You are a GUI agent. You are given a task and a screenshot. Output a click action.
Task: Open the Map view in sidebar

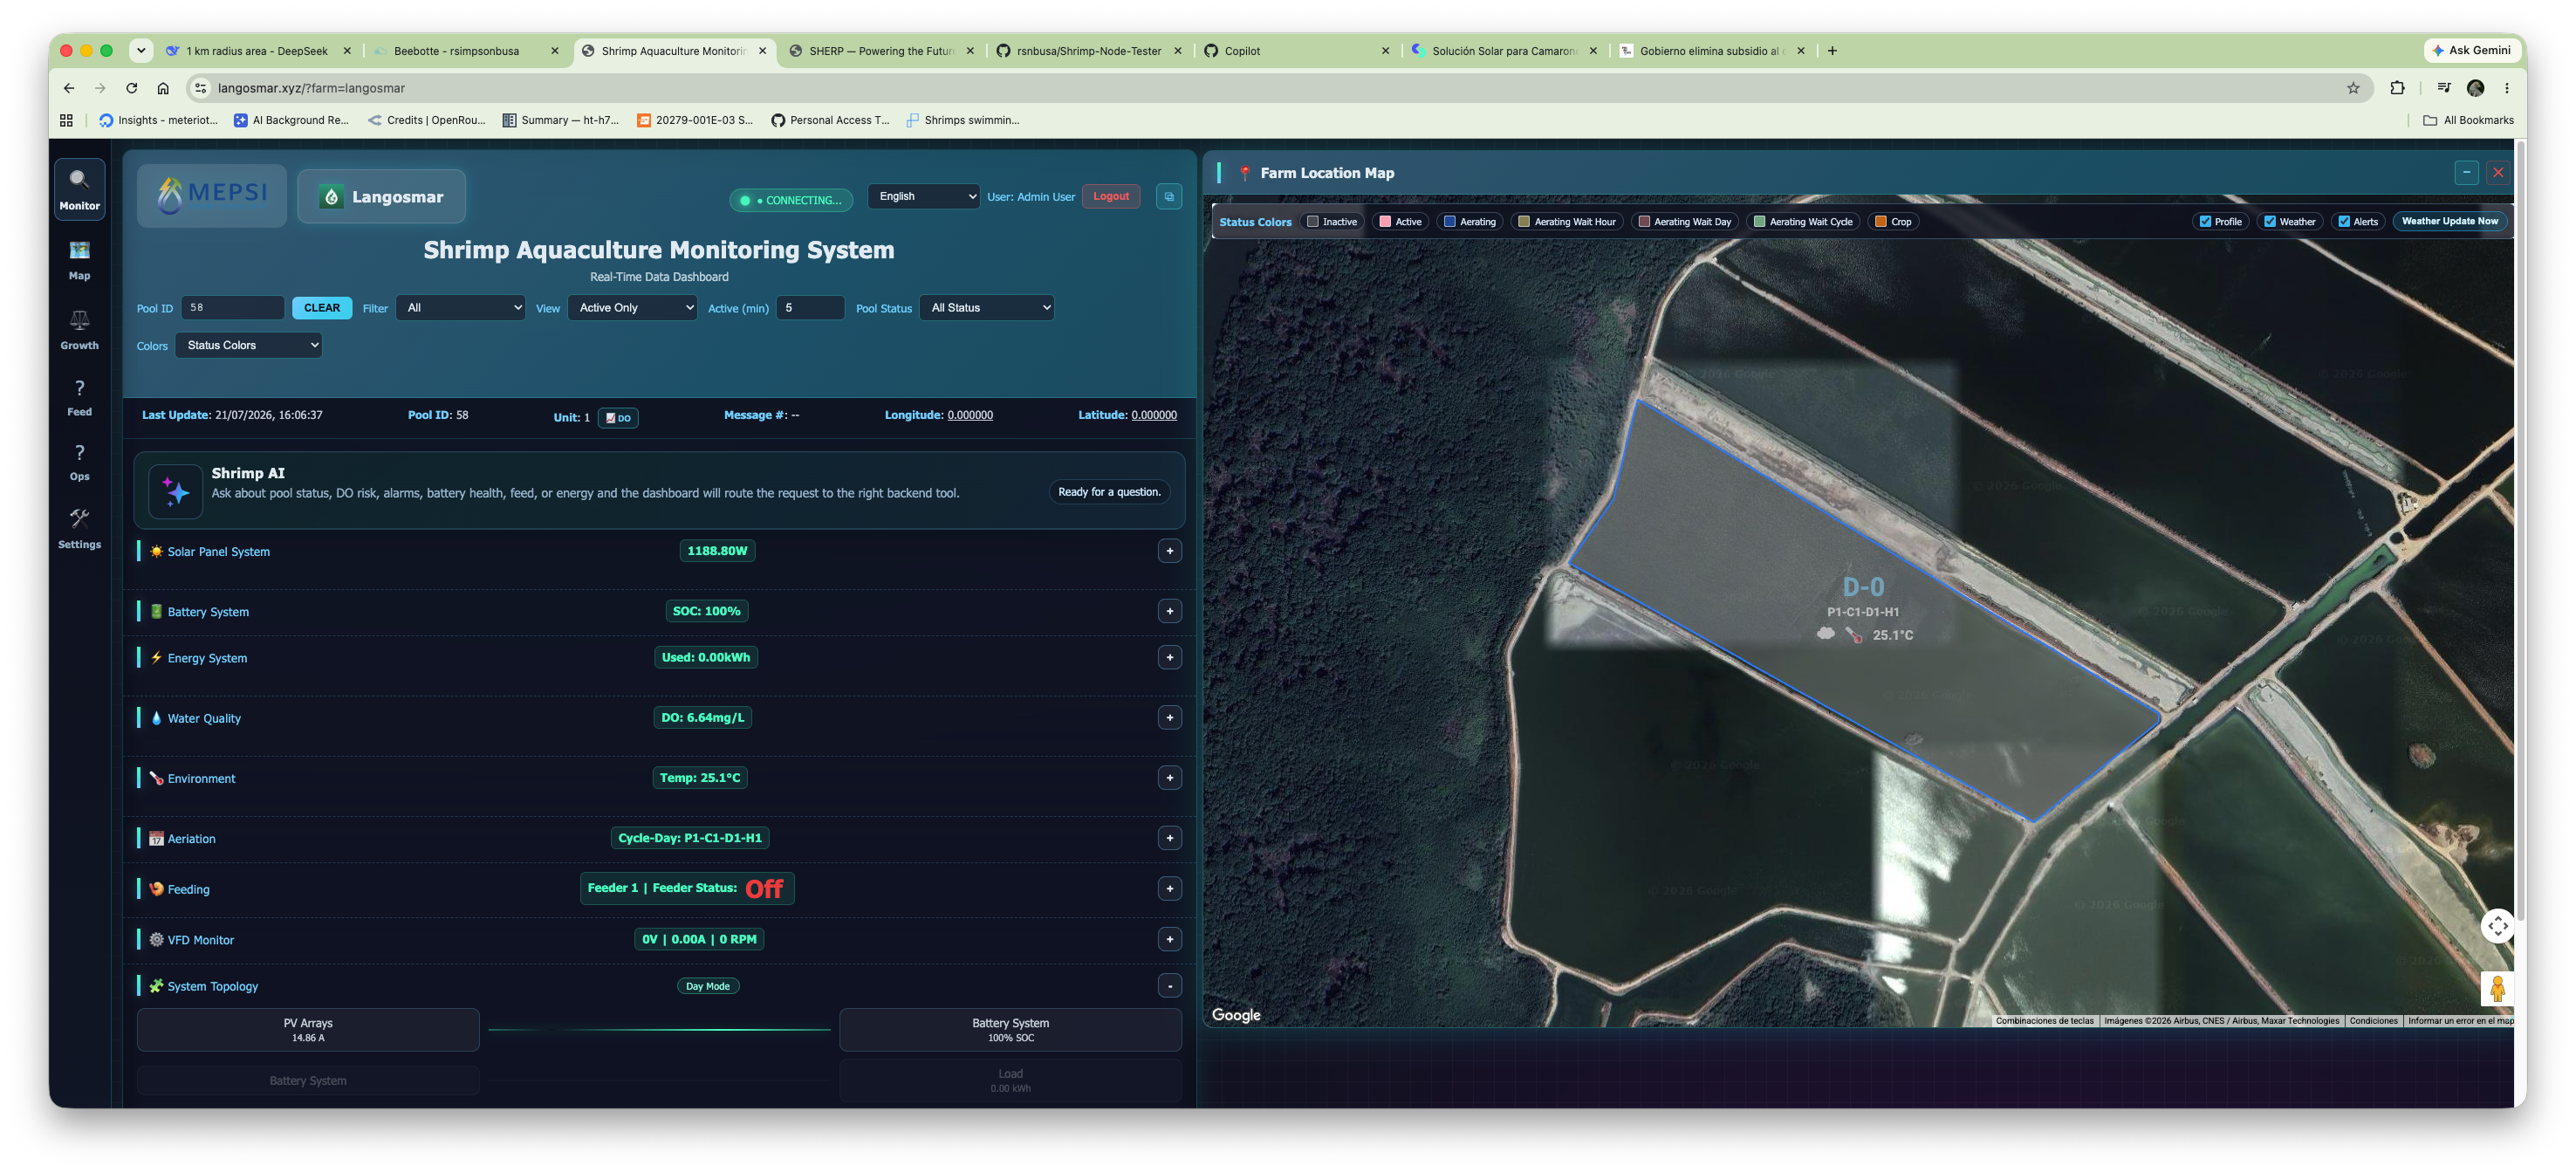[x=79, y=259]
